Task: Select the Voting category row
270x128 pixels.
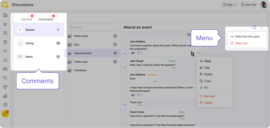Action: pyautogui.click(x=38, y=43)
